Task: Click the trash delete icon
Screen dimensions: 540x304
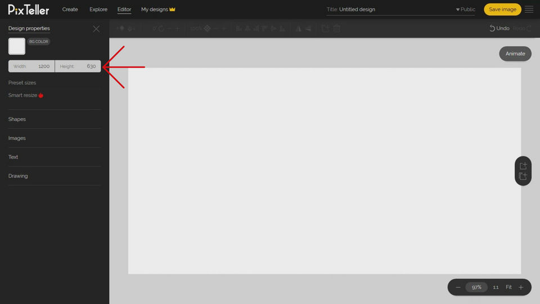Action: click(337, 29)
